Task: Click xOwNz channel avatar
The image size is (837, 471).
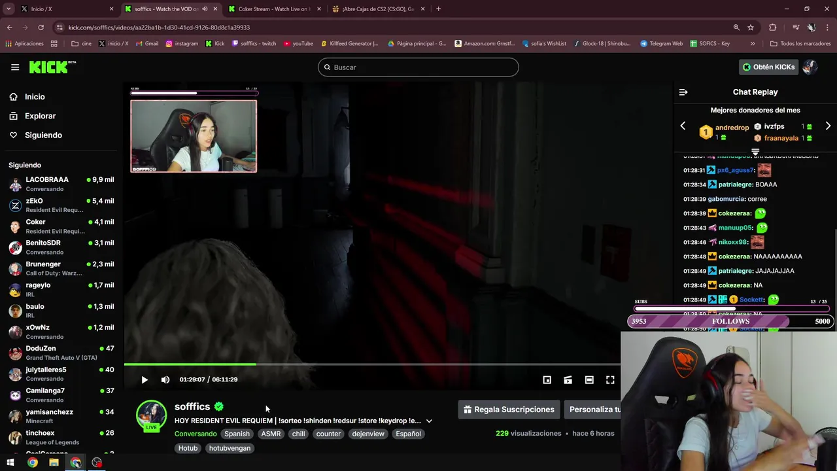Action: [x=15, y=332]
